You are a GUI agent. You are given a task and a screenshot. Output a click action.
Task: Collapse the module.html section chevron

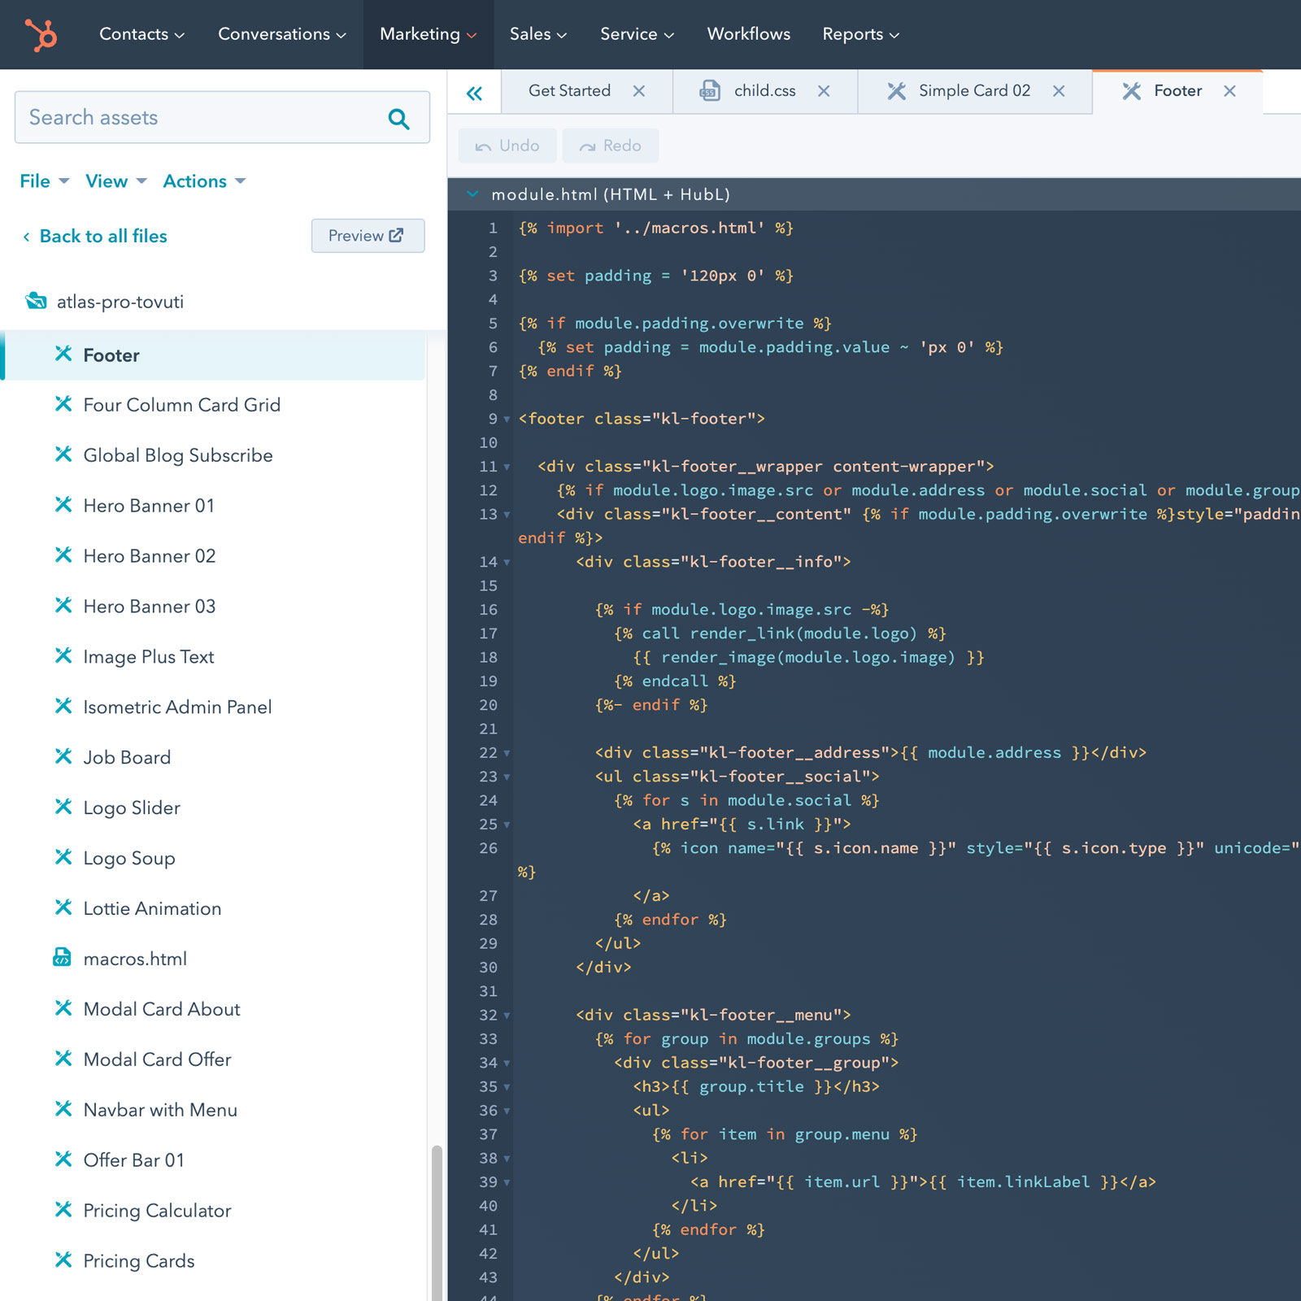(472, 194)
